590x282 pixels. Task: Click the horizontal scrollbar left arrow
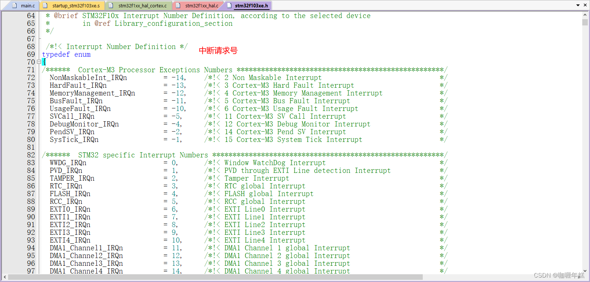coord(5,277)
